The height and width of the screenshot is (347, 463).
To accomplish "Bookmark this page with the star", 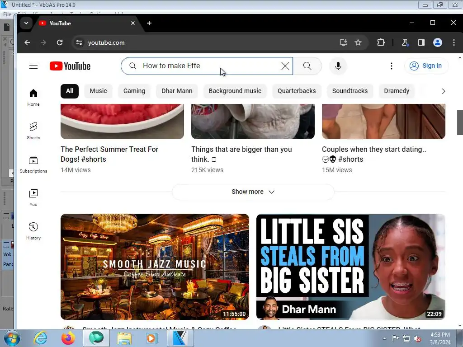I will (x=358, y=42).
